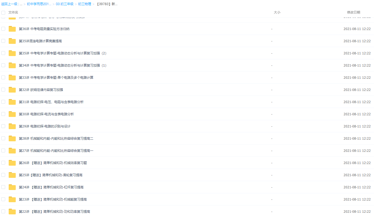Click the folder icon beside 第33讲 中考电学计算专题
This screenshot has height=216, width=374.
click(12, 77)
